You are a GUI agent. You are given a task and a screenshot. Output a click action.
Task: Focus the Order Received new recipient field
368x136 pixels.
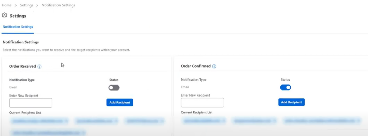pyautogui.click(x=31, y=103)
